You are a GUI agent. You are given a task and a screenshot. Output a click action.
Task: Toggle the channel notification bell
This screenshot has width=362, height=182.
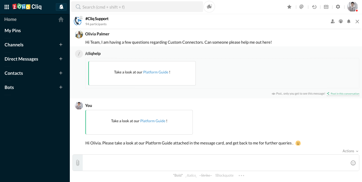click(349, 21)
